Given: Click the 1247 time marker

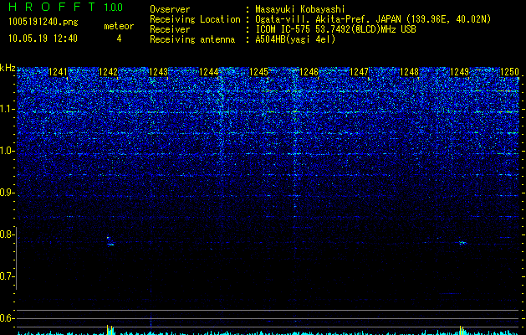Looking at the screenshot, I should click(359, 72).
